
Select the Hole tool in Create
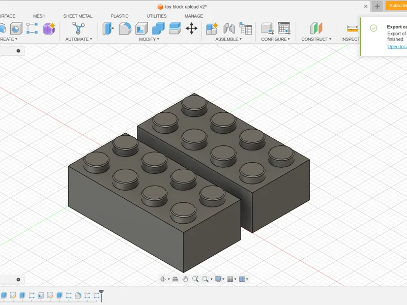click(16, 28)
